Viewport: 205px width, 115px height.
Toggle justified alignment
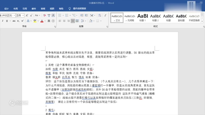point(73,21)
